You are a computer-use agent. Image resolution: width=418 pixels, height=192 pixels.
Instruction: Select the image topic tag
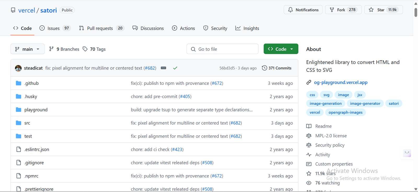tap(343, 95)
